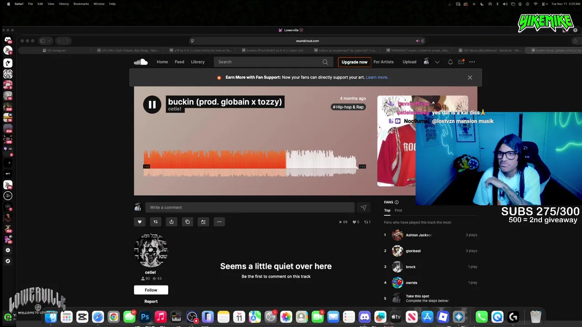Switch fans list to First tab
The width and height of the screenshot is (582, 327).
(398, 210)
